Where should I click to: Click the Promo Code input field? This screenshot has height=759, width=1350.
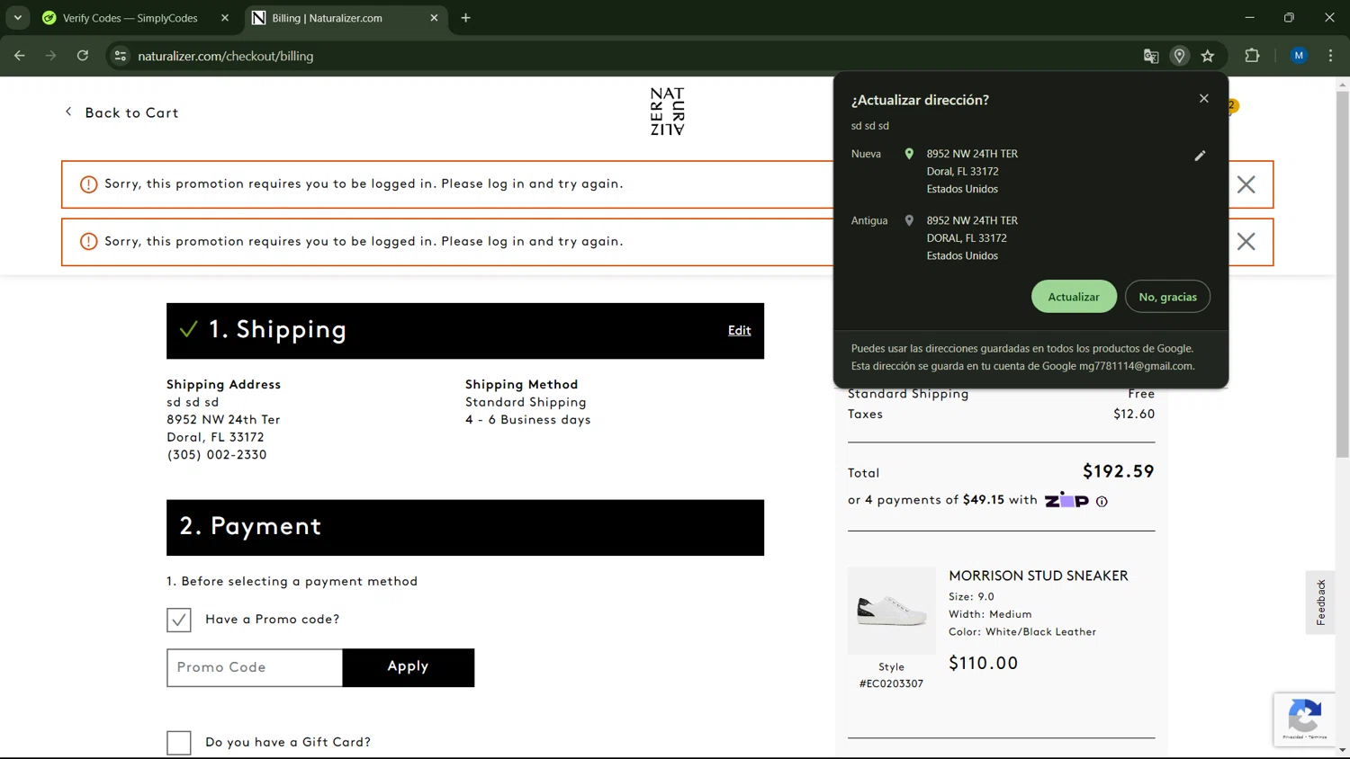pos(255,667)
